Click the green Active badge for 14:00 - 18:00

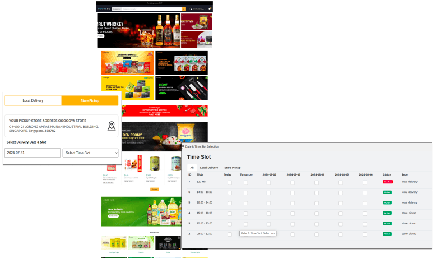[387, 192]
